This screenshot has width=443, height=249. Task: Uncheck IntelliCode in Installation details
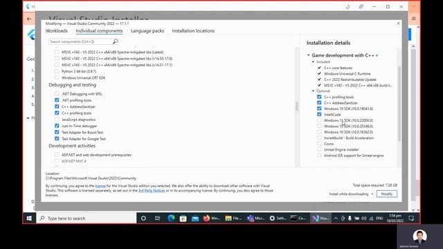click(x=319, y=114)
